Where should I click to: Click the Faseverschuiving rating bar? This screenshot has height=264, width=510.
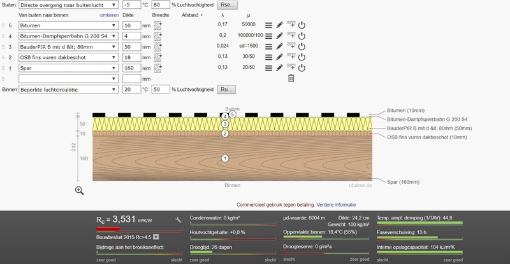tap(419, 238)
